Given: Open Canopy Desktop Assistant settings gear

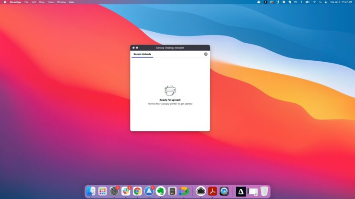Looking at the screenshot, I should 206,54.
